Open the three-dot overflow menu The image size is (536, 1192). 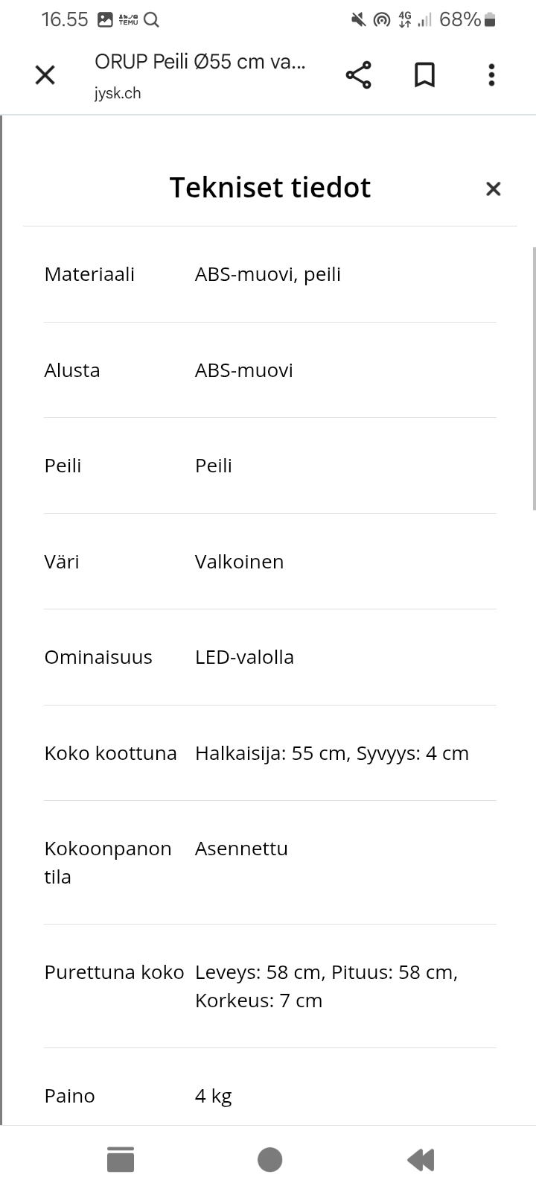click(491, 74)
